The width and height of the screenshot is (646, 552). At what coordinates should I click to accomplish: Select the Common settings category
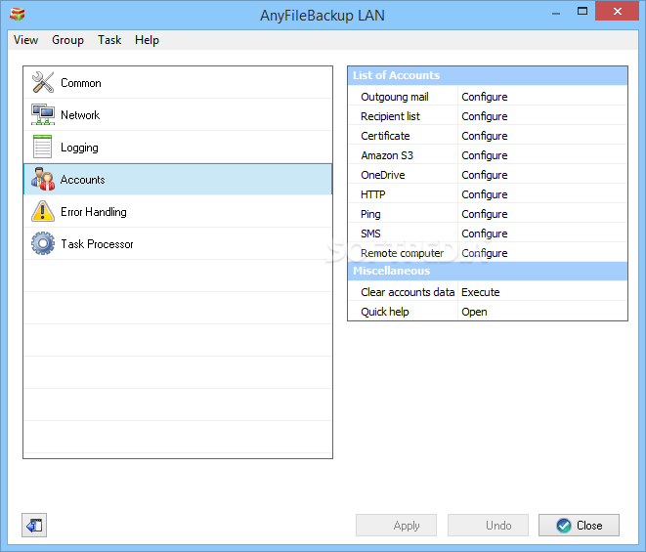coord(178,82)
